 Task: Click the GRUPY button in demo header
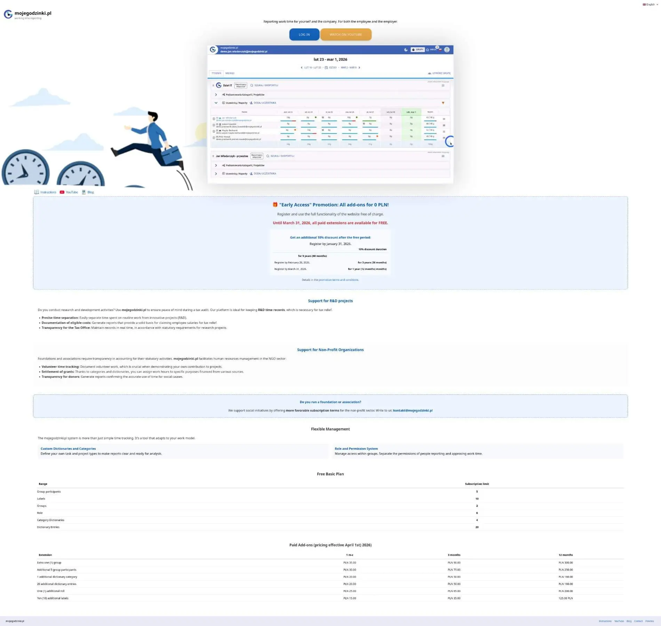(417, 50)
